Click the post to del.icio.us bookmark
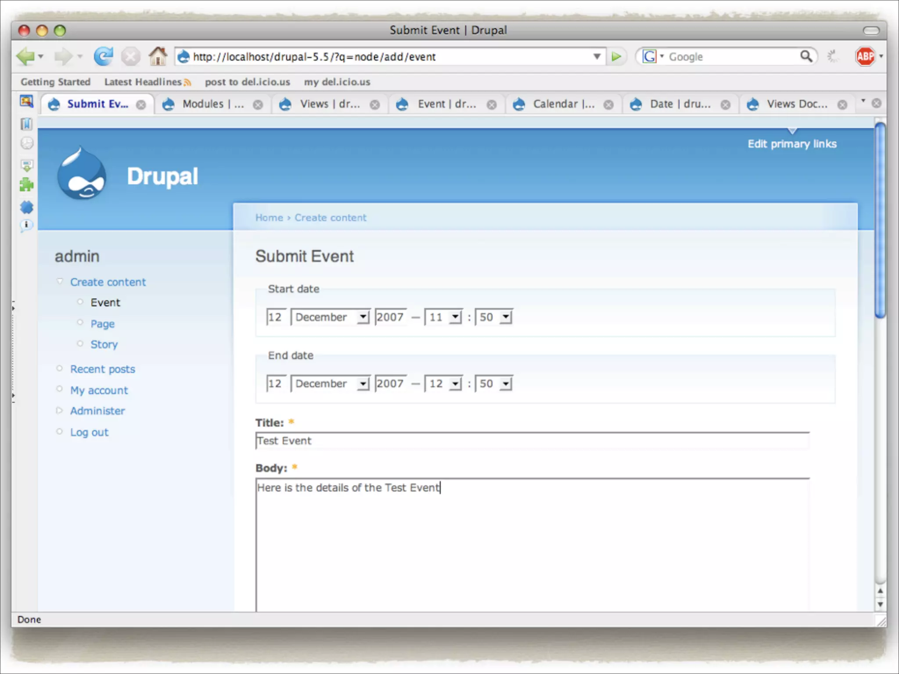 click(x=247, y=82)
